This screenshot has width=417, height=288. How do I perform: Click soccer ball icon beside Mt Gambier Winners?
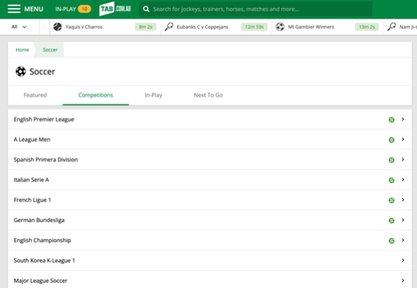coord(280,27)
